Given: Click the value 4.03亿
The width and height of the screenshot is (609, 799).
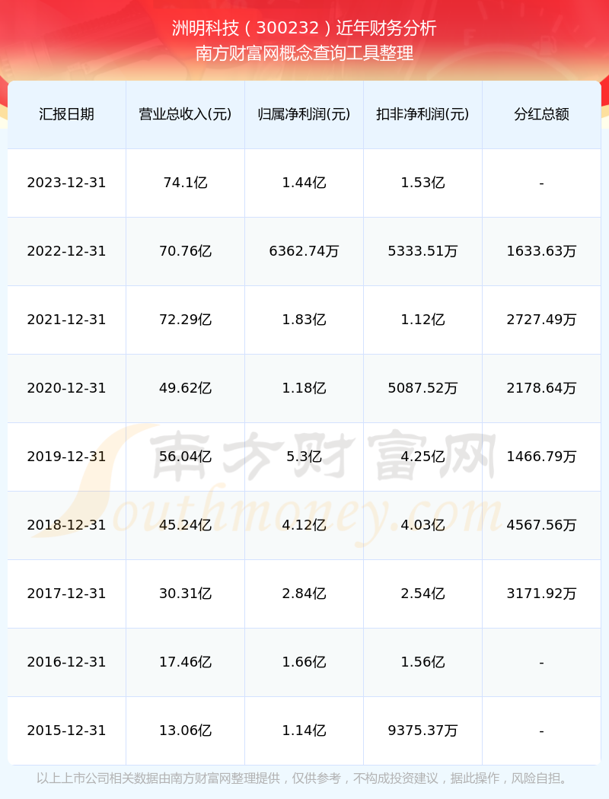Looking at the screenshot, I should (x=423, y=525).
